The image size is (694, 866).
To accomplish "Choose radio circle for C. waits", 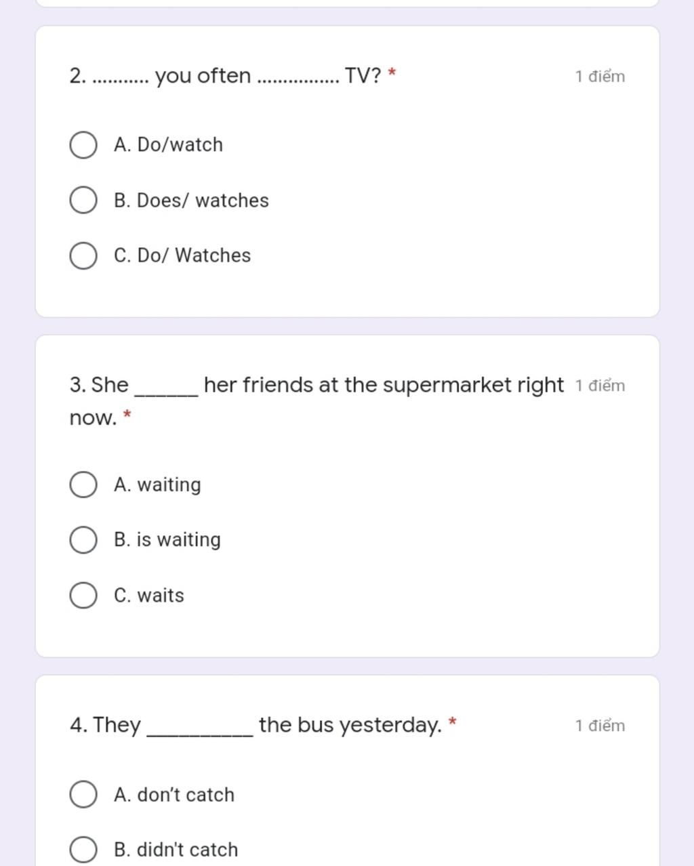I will (x=83, y=595).
